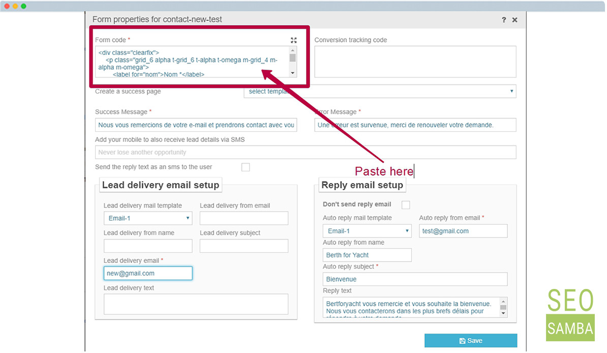This screenshot has height=353, width=607.
Task: Close the Form properties dialog
Action: (x=514, y=20)
